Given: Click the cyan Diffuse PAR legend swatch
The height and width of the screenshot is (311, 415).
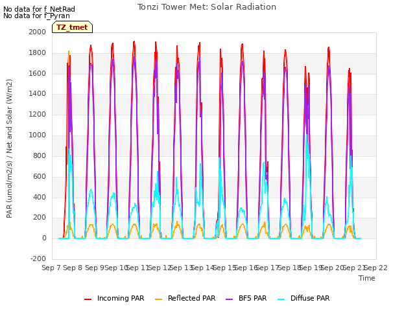Looking at the screenshot, I should [281, 299].
